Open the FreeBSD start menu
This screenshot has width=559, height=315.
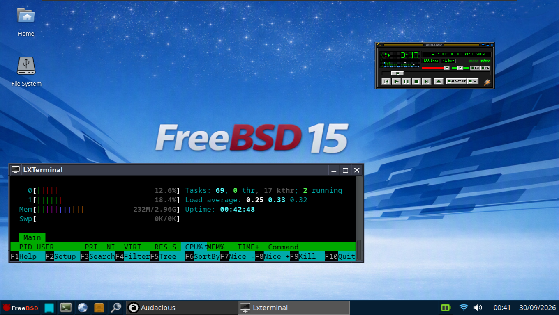(x=21, y=308)
